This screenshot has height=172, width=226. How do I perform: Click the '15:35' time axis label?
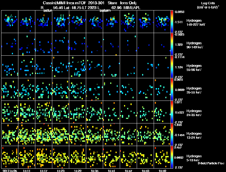tap(95, 171)
